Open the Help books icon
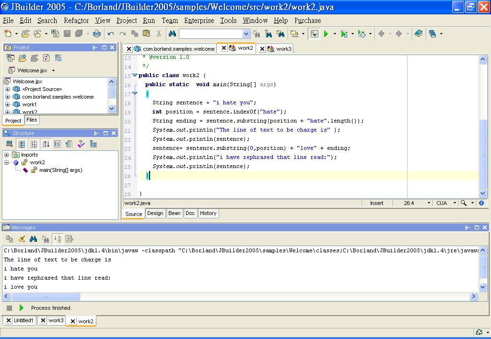Viewport: 491px width, 339px height. [x=419, y=34]
